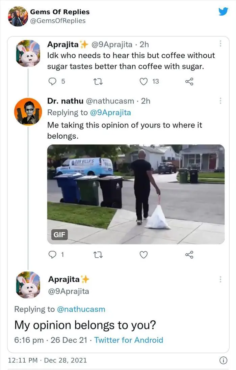Open reply on Aprajita's coffee tweet
This screenshot has height=370, width=236.
point(52,81)
